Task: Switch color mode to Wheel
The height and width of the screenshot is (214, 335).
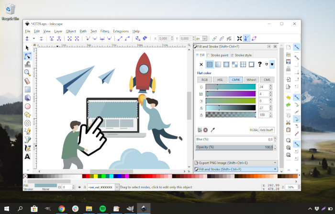Action: pos(251,79)
